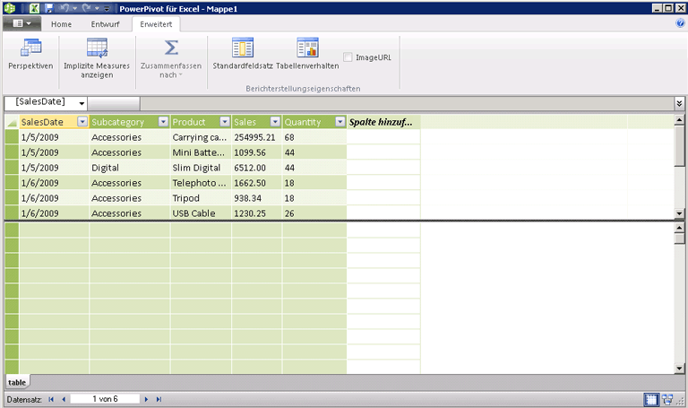688x408 pixels.
Task: Open Customize Quick Access Toolbar dropdown
Action: (x=107, y=9)
